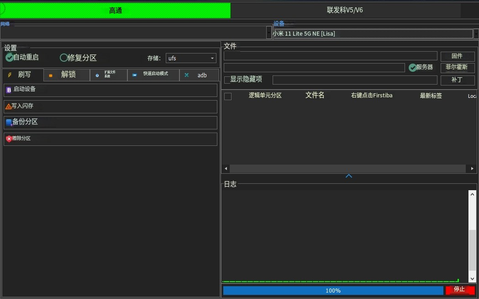Click the red X icon for 擦除分区
479x299 pixels.
tap(9, 139)
